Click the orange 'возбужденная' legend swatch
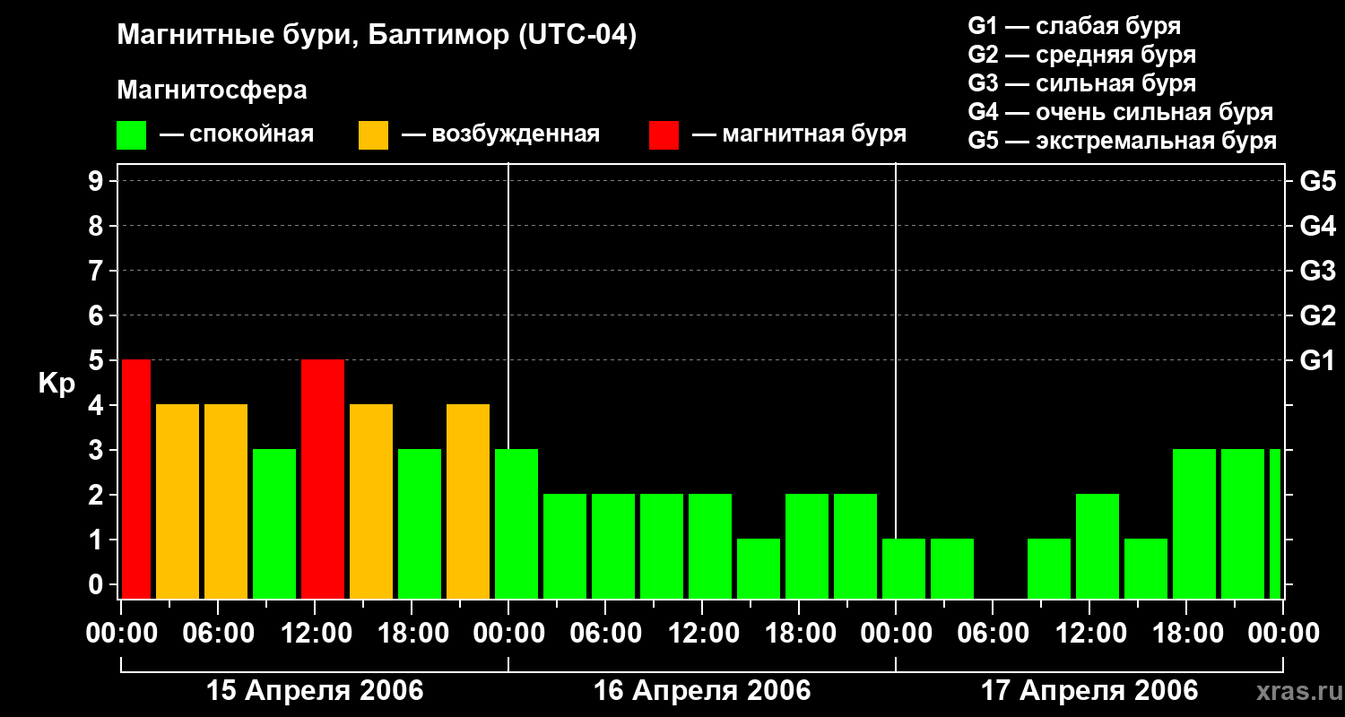Image resolution: width=1345 pixels, height=717 pixels. (x=373, y=135)
